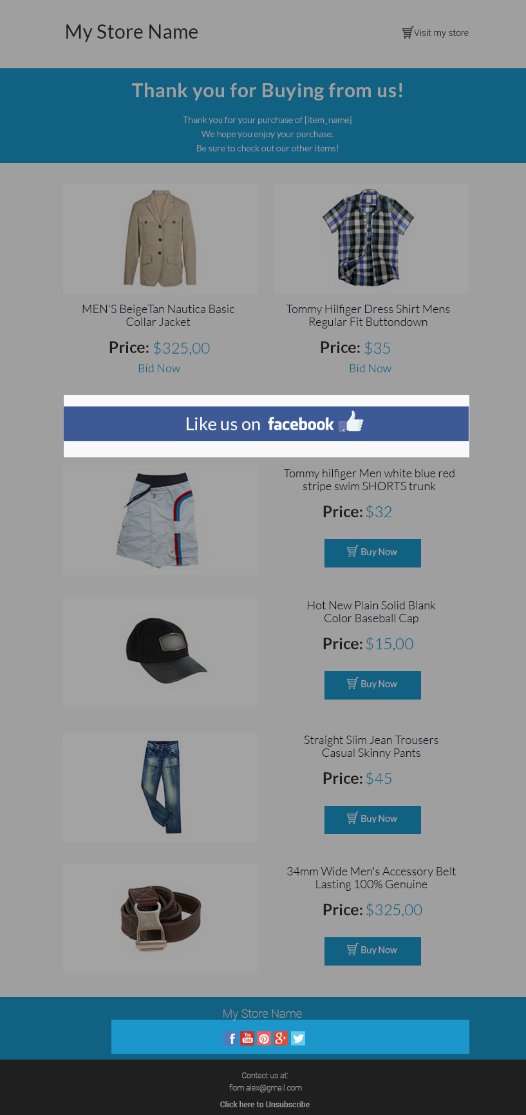Open the plaid dress shirt image

[x=371, y=239]
